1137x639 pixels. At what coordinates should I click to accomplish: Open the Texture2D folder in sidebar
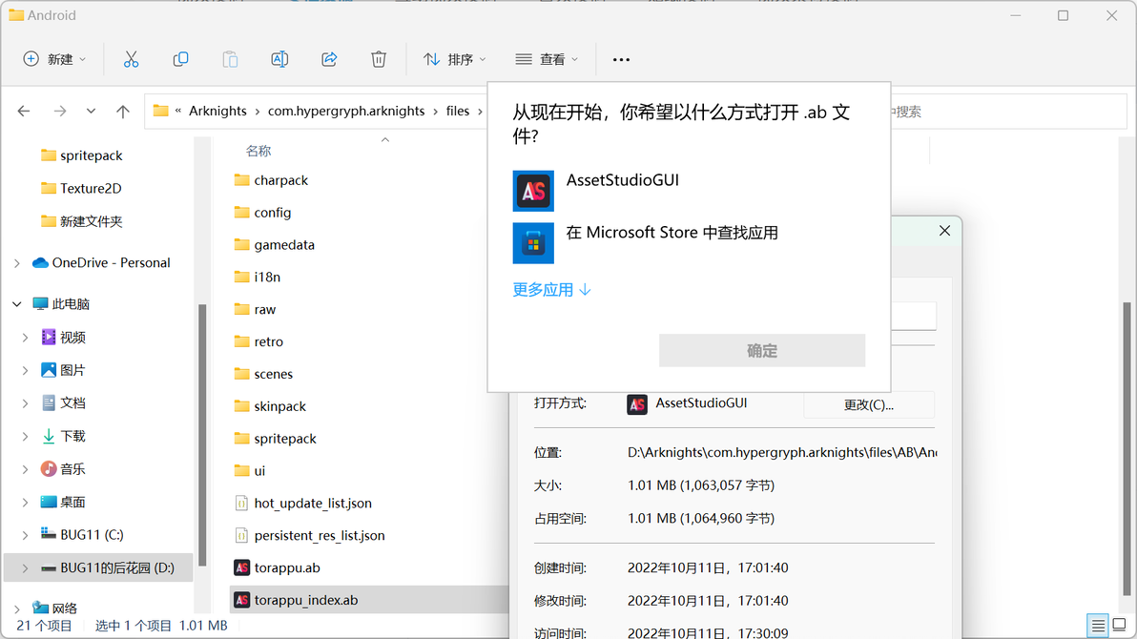(91, 188)
